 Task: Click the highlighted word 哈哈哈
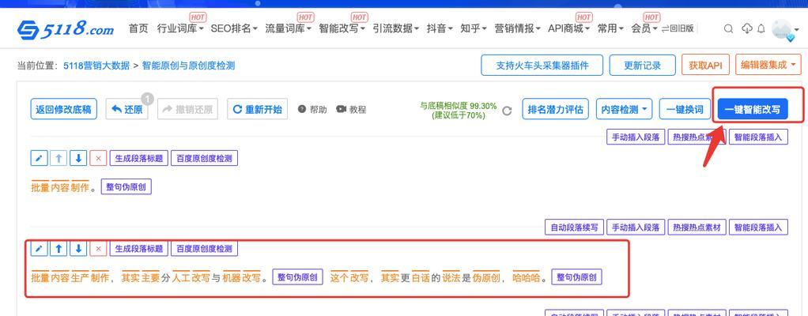click(x=526, y=278)
